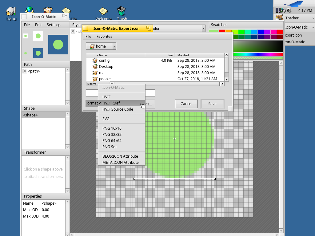Select the <shape> row in Shape list
Screen dimensions: 315x236
click(43, 115)
